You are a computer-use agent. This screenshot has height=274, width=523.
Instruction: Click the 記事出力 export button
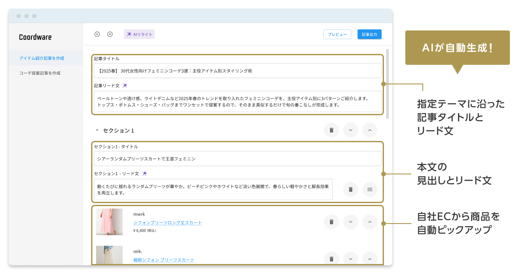[370, 34]
